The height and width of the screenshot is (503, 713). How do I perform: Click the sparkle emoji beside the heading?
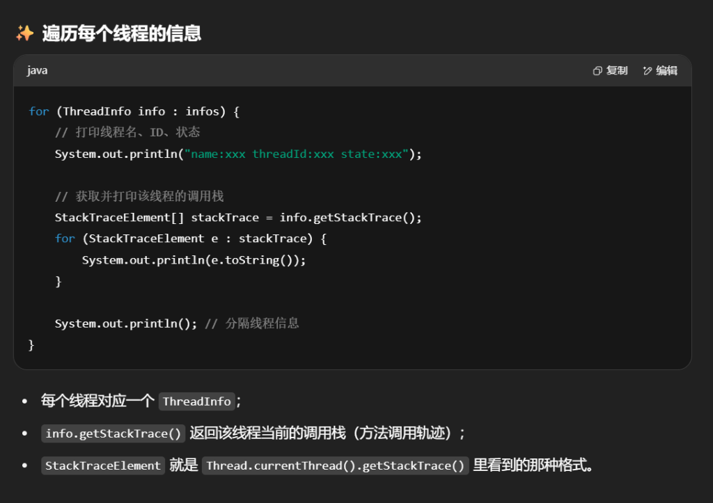coord(25,33)
